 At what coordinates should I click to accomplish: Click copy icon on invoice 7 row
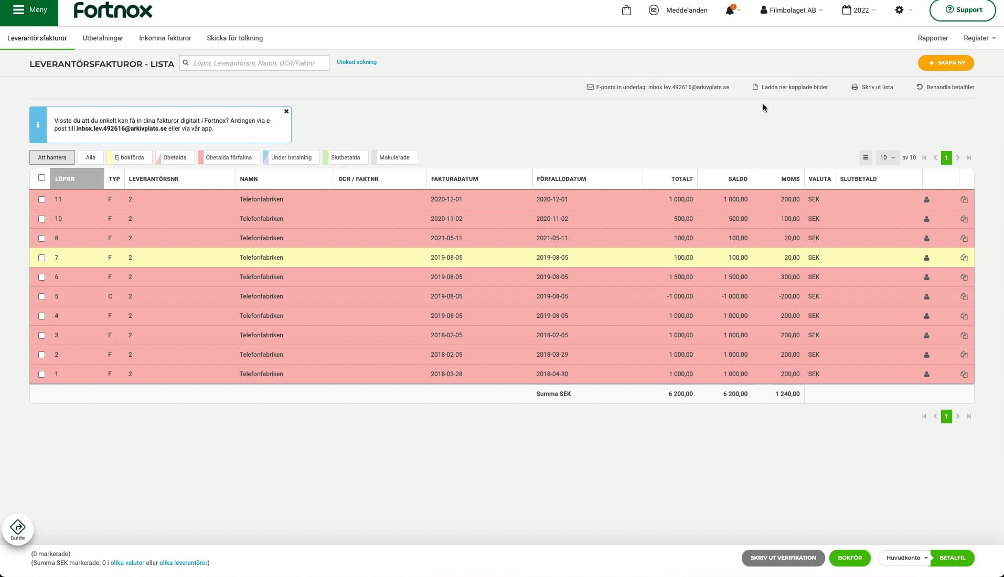[x=964, y=258]
